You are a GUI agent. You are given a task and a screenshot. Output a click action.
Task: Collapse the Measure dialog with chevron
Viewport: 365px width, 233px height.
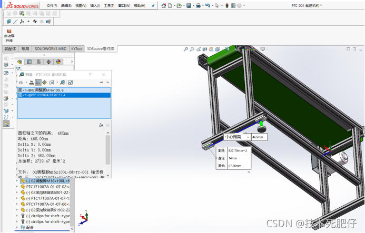pyautogui.click(x=108, y=83)
